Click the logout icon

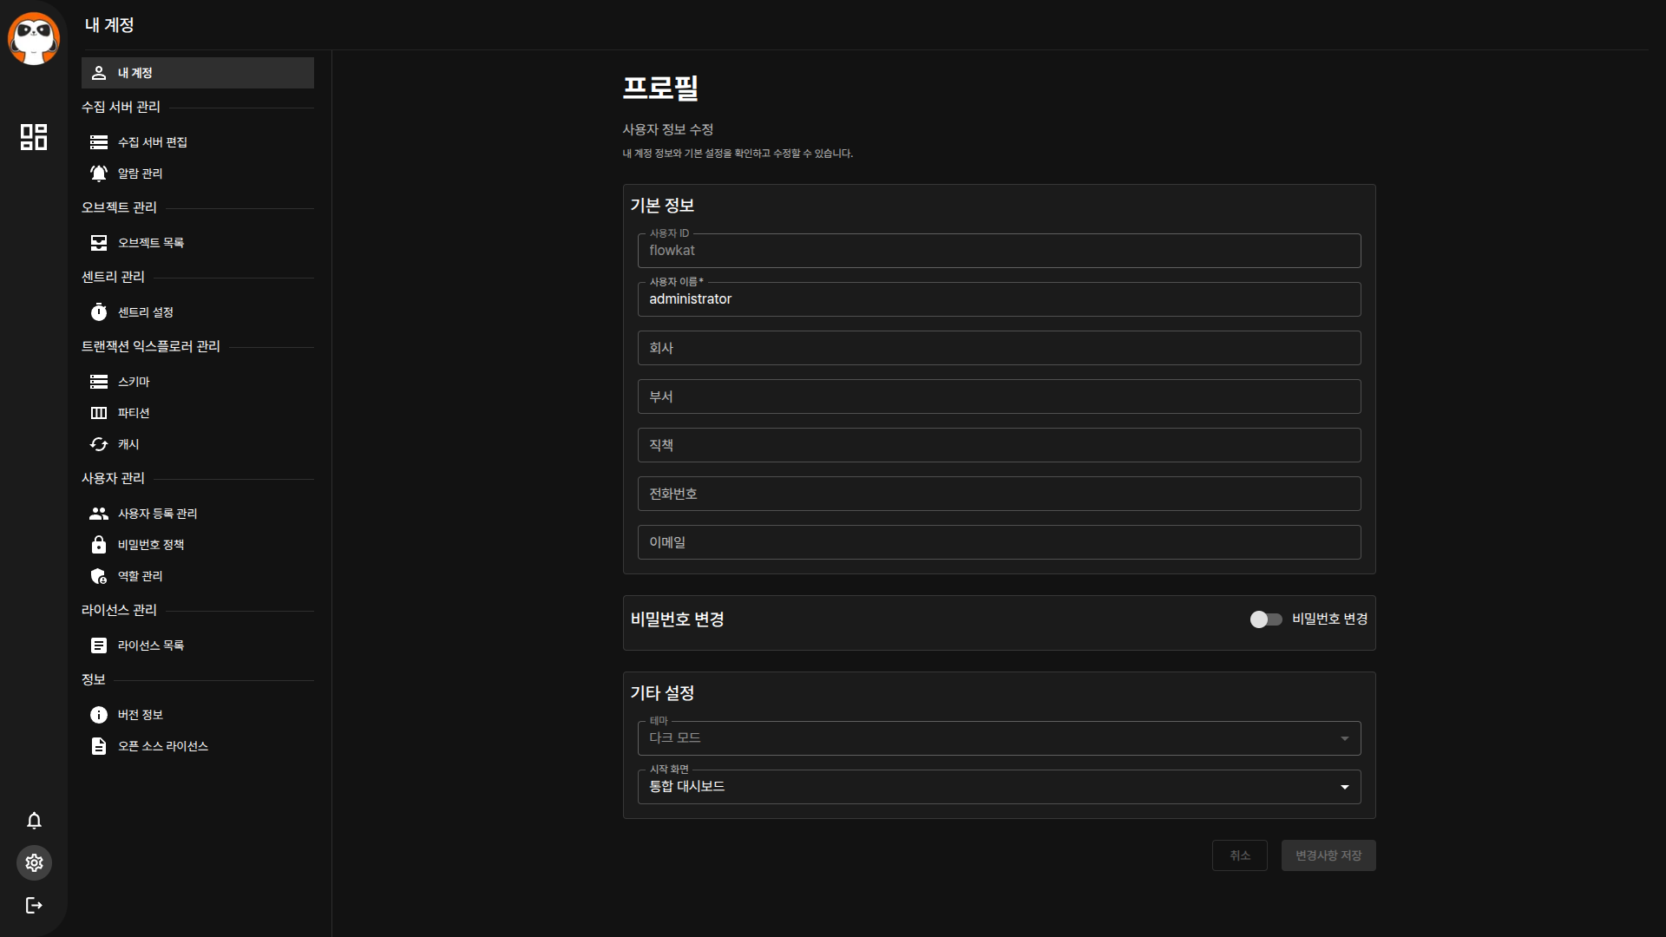click(34, 906)
